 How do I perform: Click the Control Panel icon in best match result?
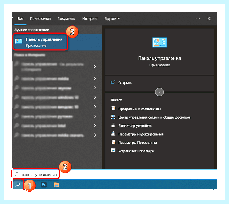click(18, 41)
